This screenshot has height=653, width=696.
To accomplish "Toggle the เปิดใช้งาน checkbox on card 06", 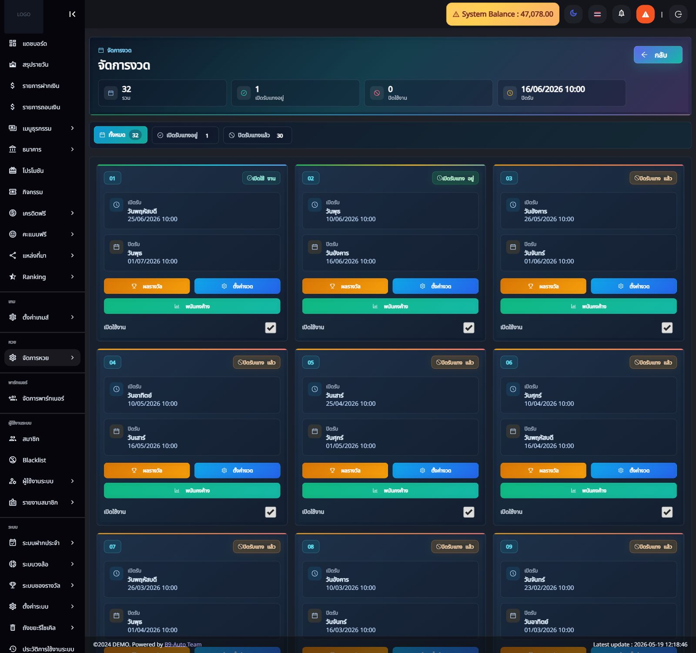I will (667, 512).
